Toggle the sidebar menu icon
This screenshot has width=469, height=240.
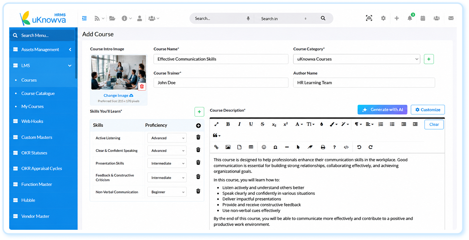(x=84, y=18)
